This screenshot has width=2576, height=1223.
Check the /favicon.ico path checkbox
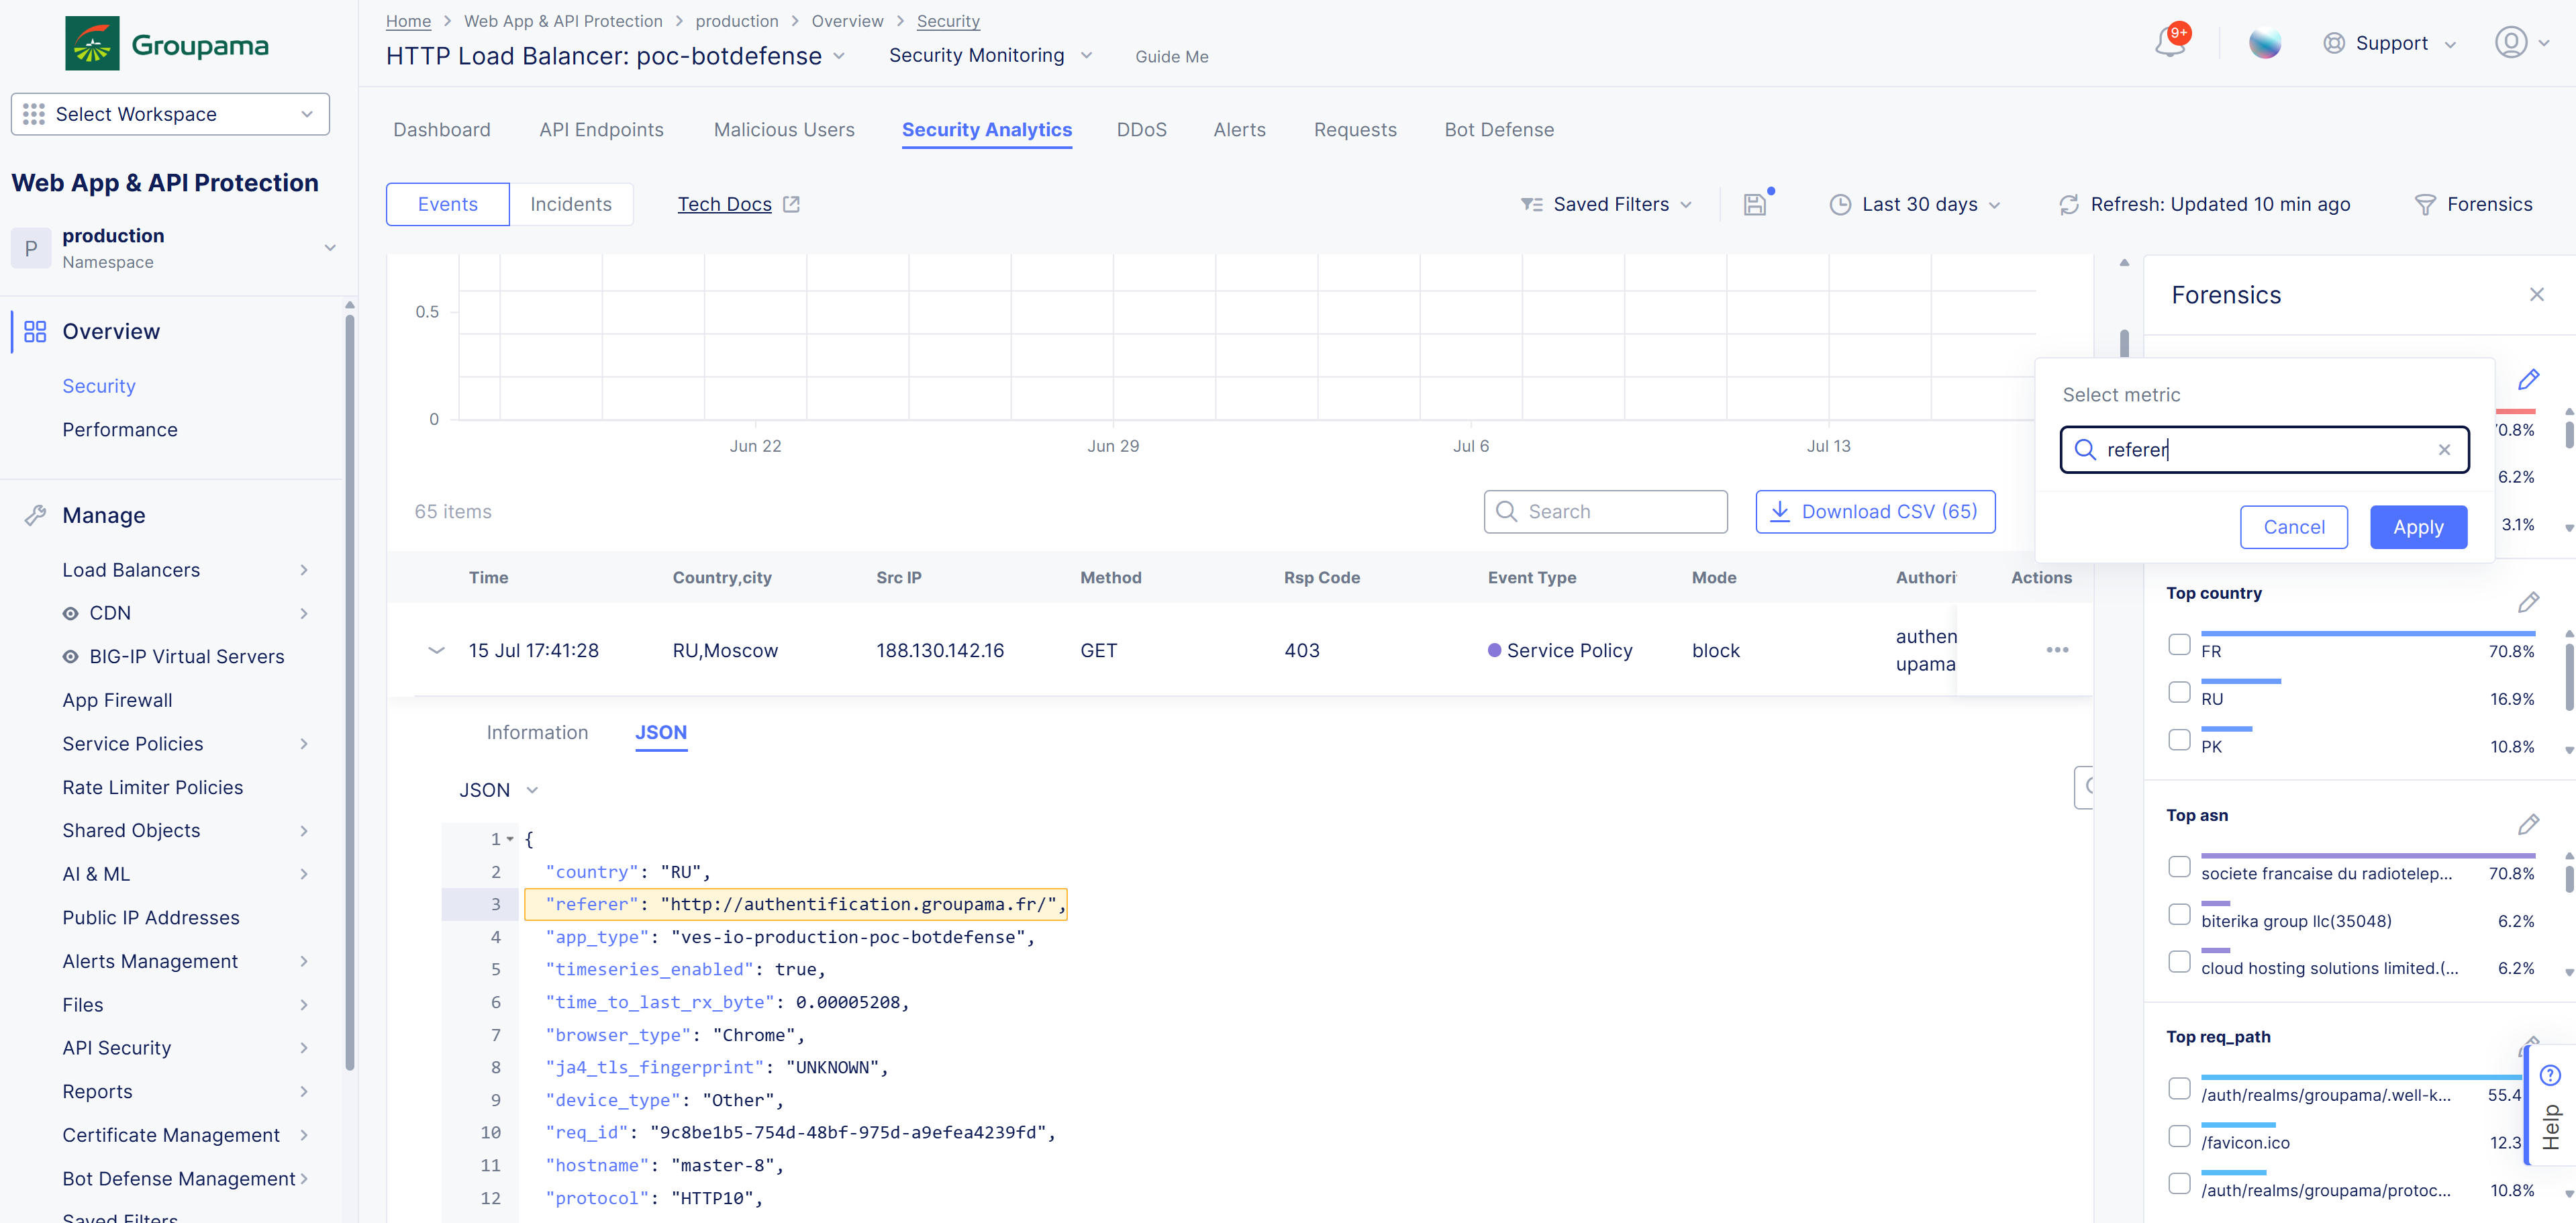(x=2179, y=1136)
